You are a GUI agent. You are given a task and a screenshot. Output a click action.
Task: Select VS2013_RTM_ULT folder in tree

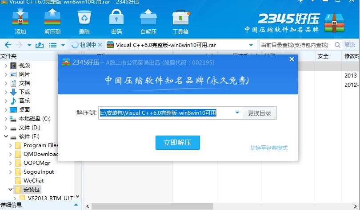click(51, 198)
